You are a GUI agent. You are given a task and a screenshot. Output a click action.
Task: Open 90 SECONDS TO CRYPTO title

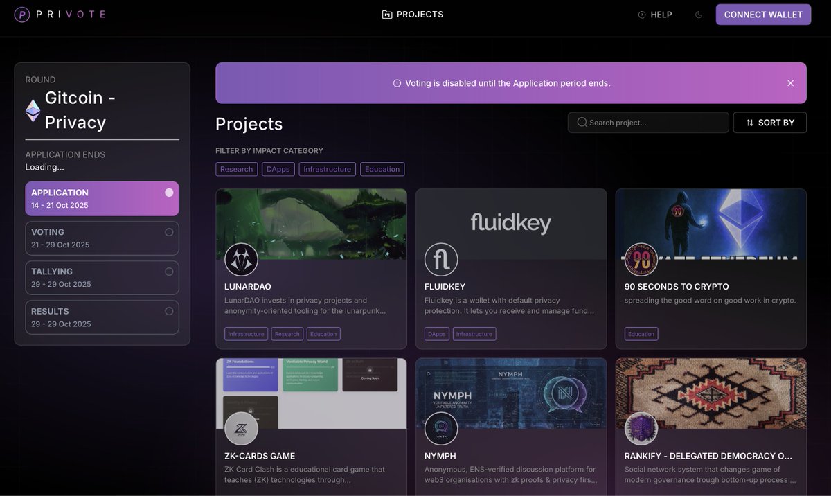pos(677,287)
